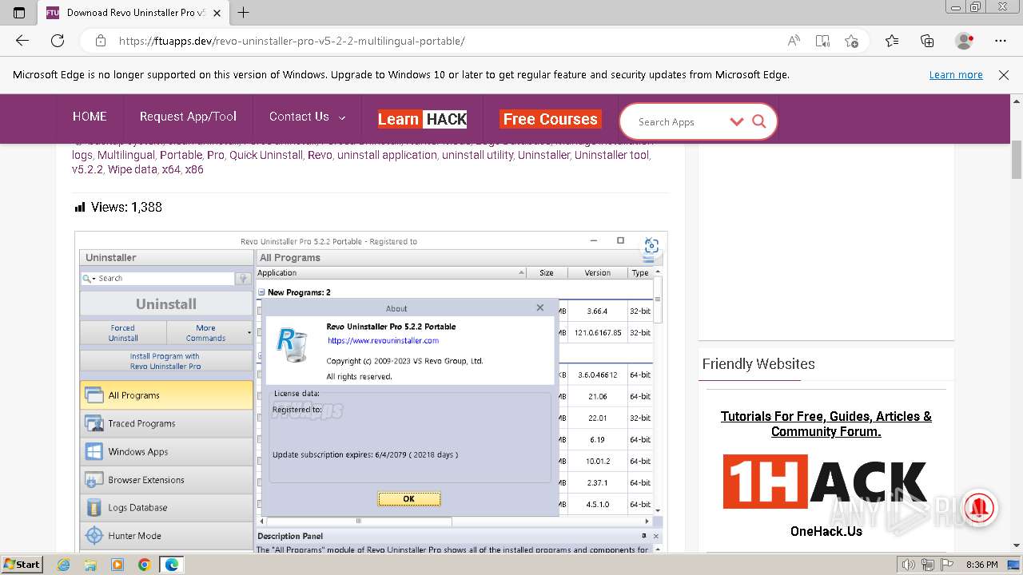Click Install Program with Revo Uninstaller Pro
Screen dimensions: 1023x575
(x=165, y=361)
